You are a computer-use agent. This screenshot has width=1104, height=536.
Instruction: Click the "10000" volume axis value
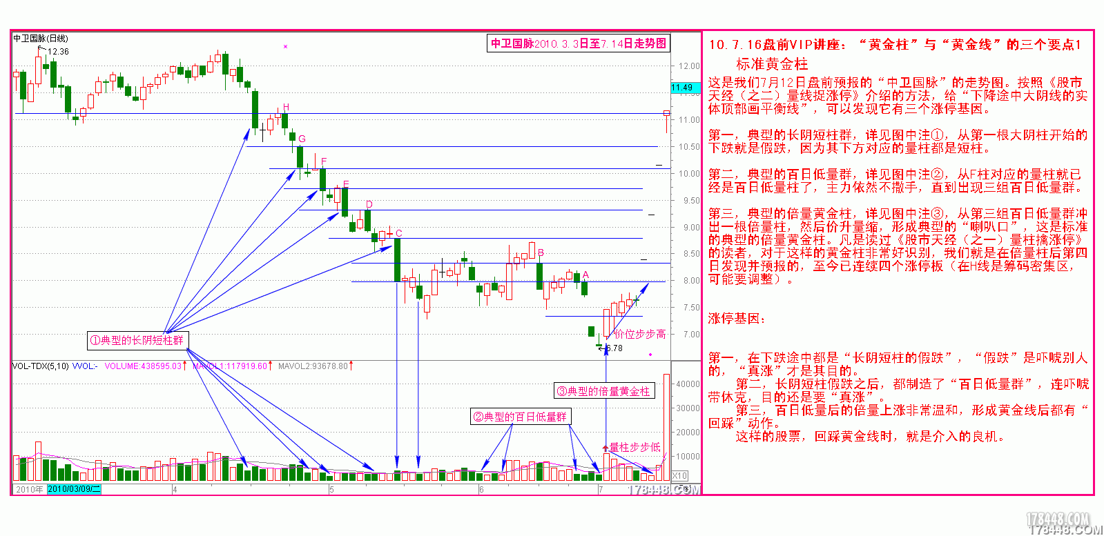click(x=688, y=457)
